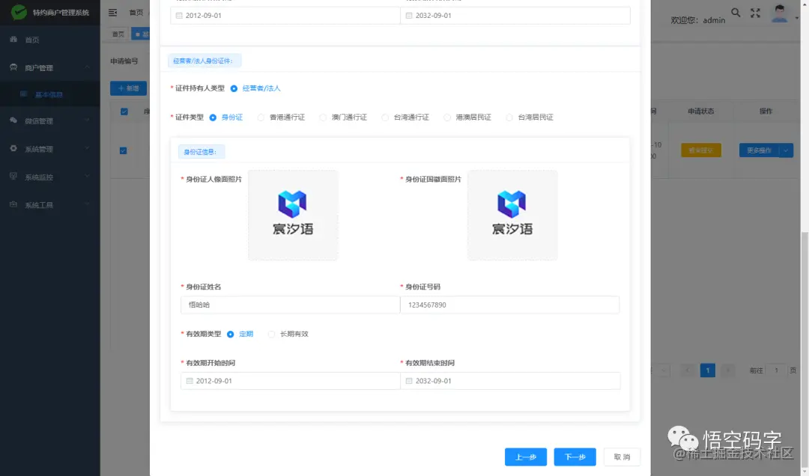This screenshot has height=476, width=809.
Task: Click the 取消 button
Action: (622, 457)
